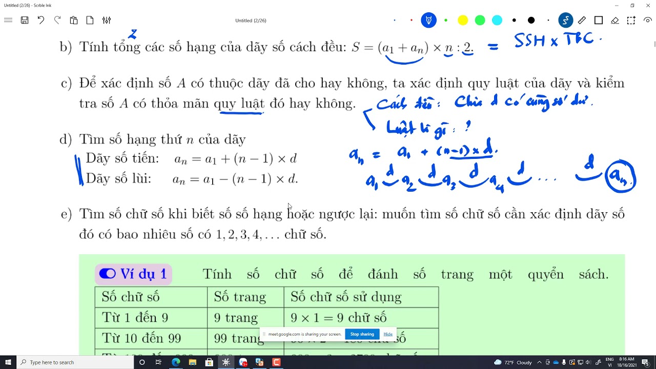Screen dimensions: 656x369
Task: Switch the ENG VI input language
Action: tap(610, 362)
